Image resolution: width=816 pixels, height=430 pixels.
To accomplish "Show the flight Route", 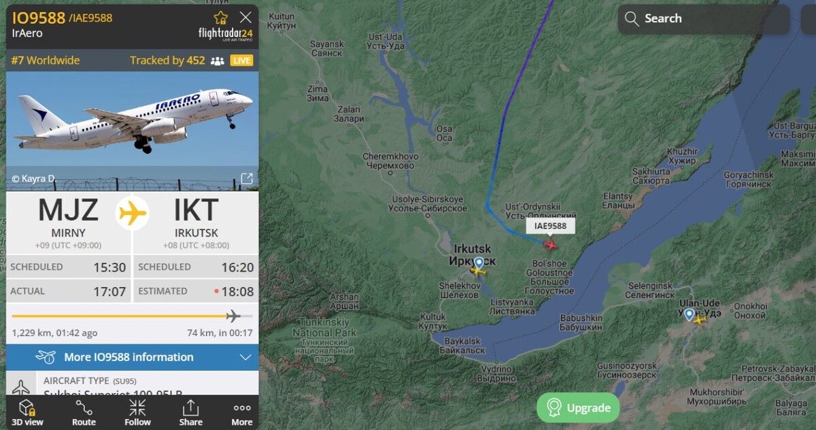I will click(84, 412).
